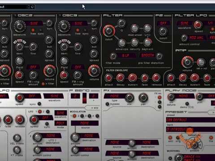Click the OSC2 waveform knob
The width and height of the screenshot is (215, 161).
point(20,26)
